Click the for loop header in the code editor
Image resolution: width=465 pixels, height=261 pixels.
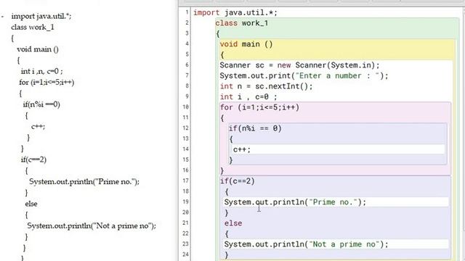pos(260,107)
